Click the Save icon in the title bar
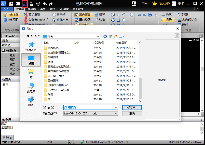Screen dimensions: 205x145 (x=25, y=4)
